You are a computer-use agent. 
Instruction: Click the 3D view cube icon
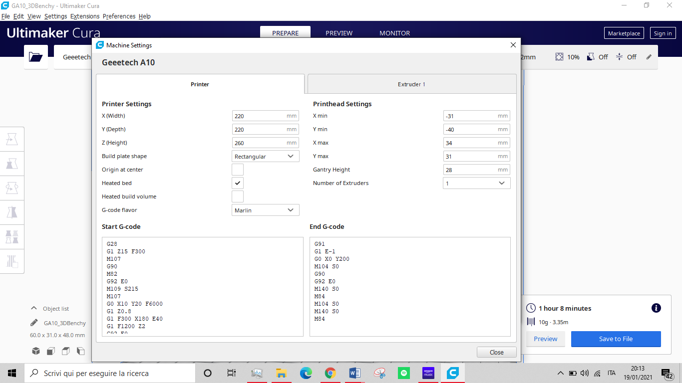pyautogui.click(x=36, y=351)
